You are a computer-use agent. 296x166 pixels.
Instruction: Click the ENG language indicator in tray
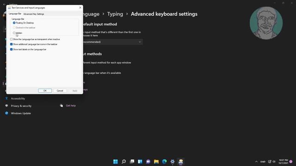[263, 162]
